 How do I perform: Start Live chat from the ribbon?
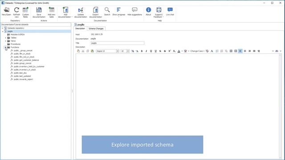(x=170, y=10)
